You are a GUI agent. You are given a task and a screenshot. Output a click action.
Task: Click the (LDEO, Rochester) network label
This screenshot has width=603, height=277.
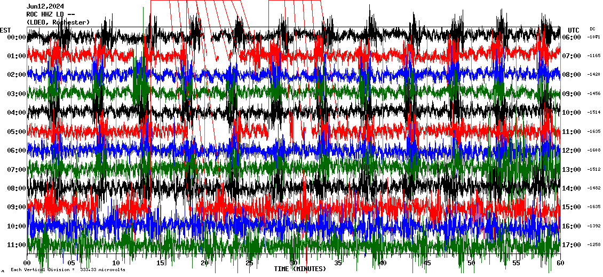[x=58, y=22]
